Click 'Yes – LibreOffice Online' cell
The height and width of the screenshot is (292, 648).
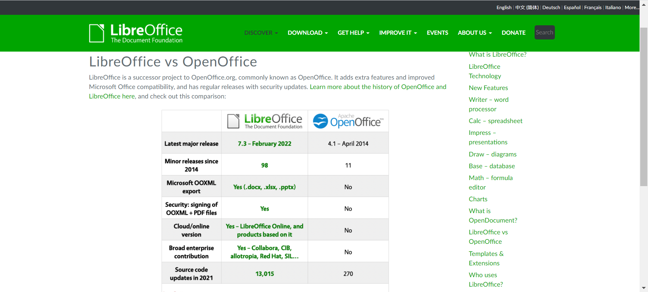265,230
